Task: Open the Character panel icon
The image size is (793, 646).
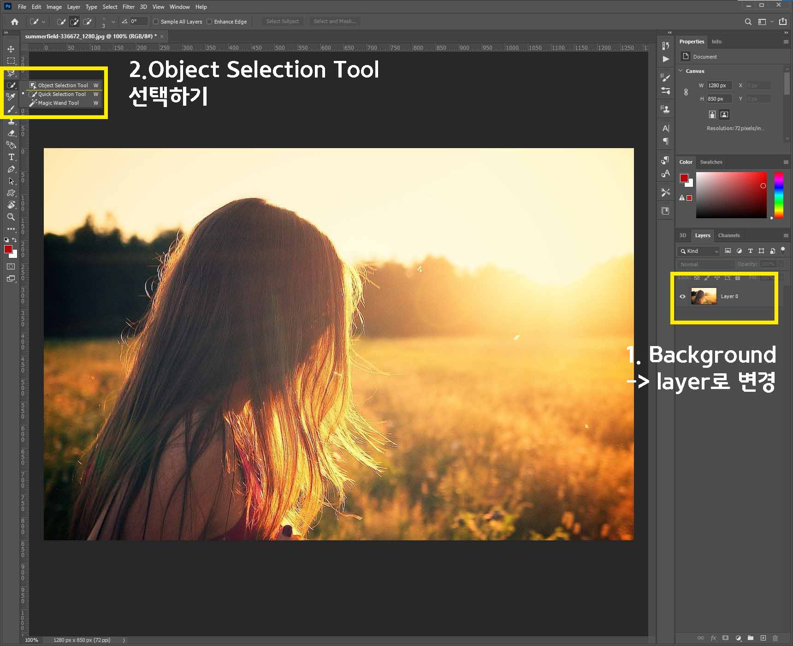Action: pos(665,128)
